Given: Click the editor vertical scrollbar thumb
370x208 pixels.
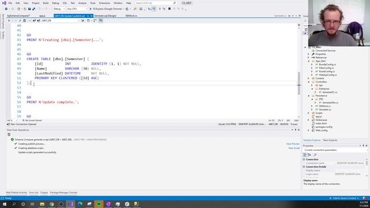Looking at the screenshot, I should pyautogui.click(x=299, y=83).
